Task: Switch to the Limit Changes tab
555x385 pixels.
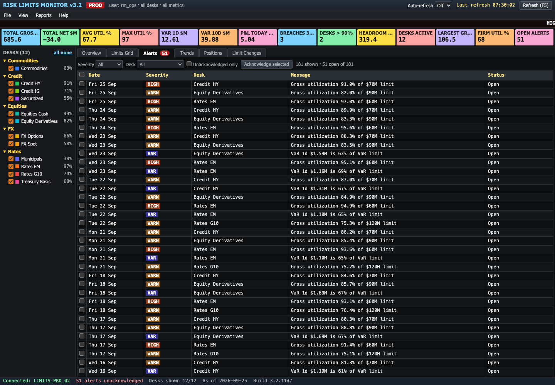Action: pos(247,53)
